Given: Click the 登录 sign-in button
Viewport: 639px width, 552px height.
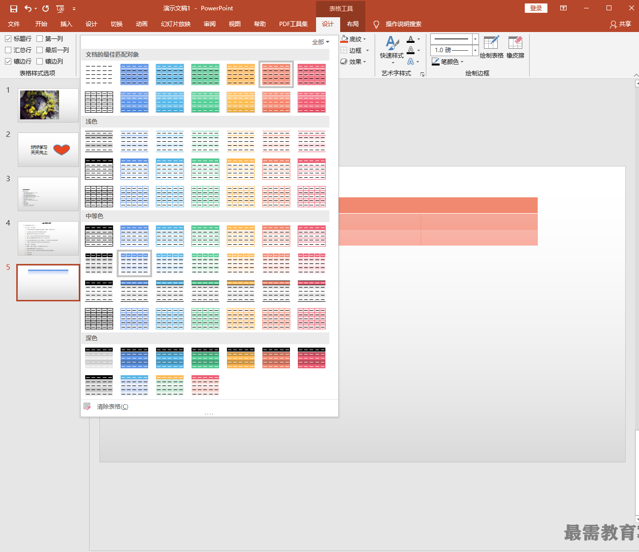Looking at the screenshot, I should click(536, 8).
